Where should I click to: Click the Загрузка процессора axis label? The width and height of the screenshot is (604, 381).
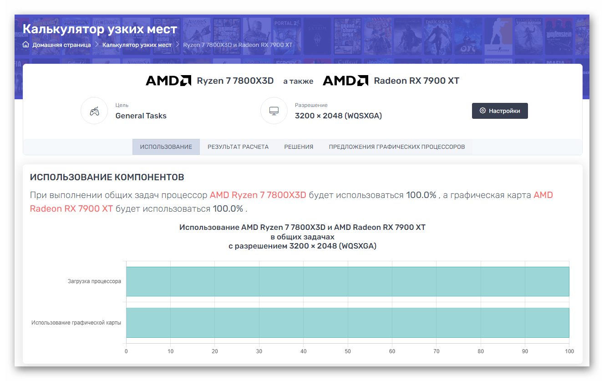[94, 281]
